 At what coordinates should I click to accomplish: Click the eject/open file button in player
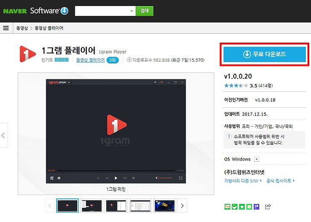[x=98, y=178]
